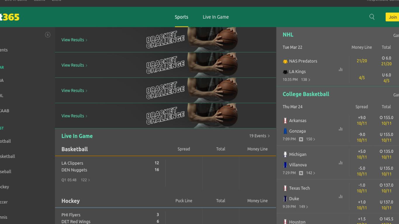
Task: Open stats icon for Arkansas vs Gonzaga
Action: point(341,129)
